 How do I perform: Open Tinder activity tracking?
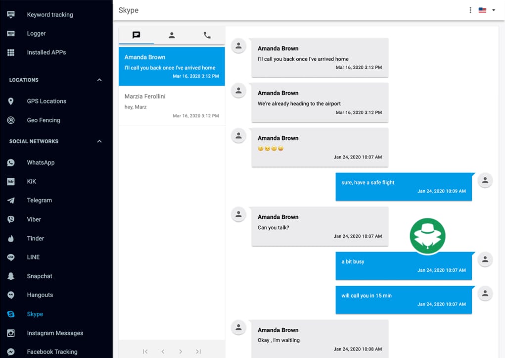click(x=35, y=238)
